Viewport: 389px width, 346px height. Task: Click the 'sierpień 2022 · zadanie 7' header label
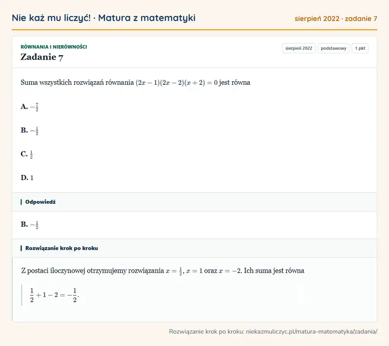pyautogui.click(x=336, y=19)
